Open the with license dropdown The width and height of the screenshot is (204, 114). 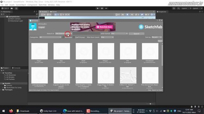click(x=119, y=34)
